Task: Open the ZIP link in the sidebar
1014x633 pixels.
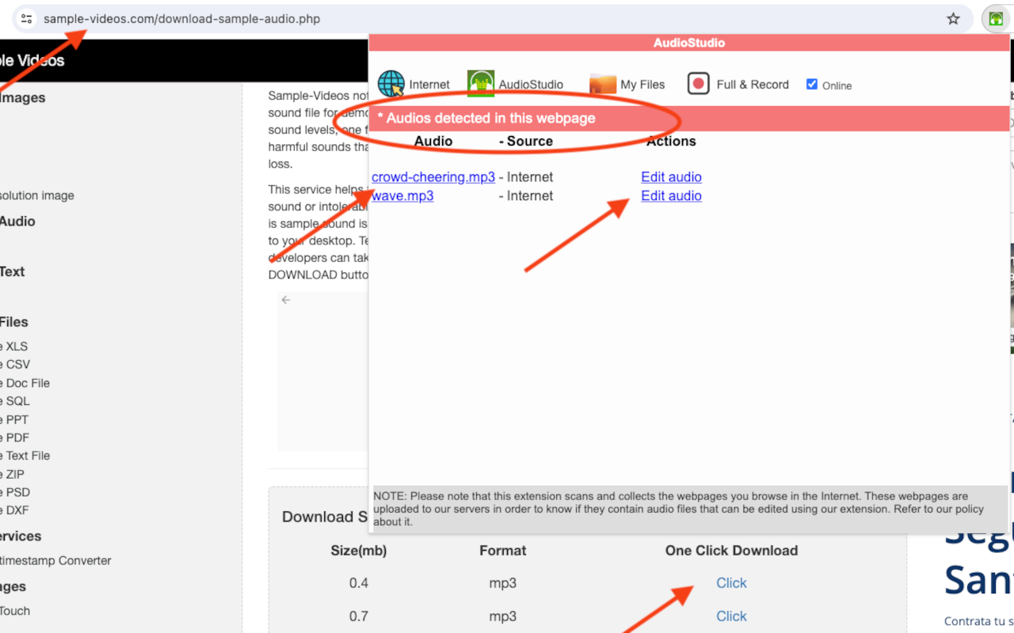Action: (13, 475)
